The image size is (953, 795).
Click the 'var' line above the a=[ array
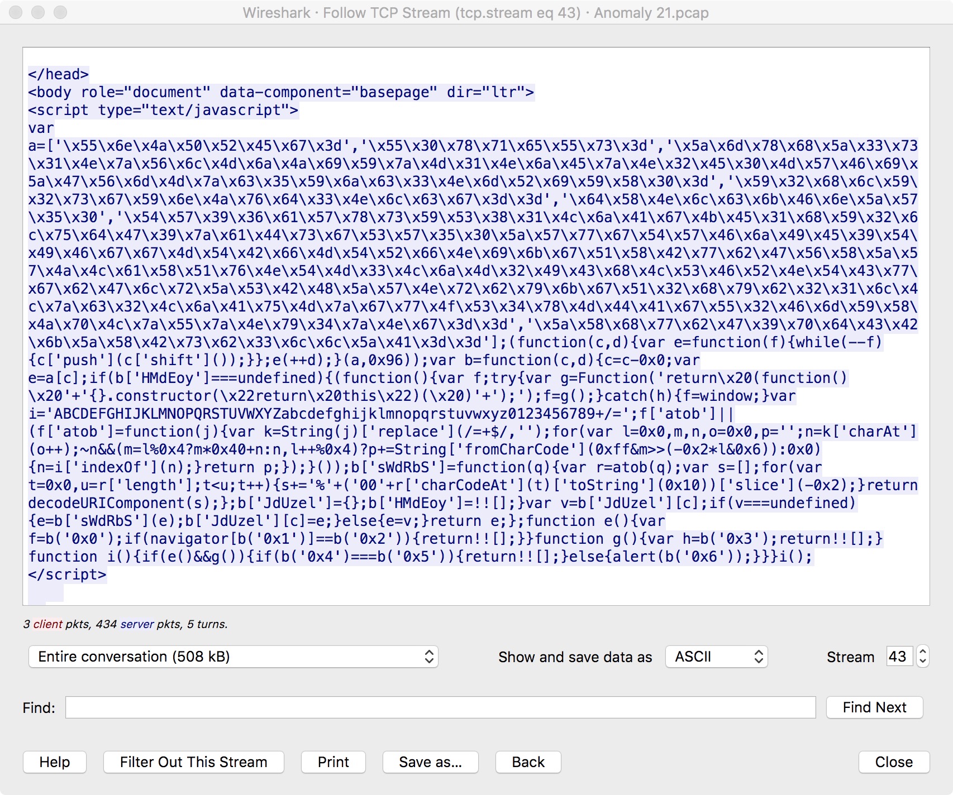41,128
